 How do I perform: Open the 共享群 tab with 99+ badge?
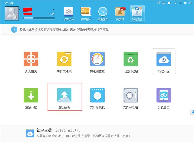tap(120, 14)
